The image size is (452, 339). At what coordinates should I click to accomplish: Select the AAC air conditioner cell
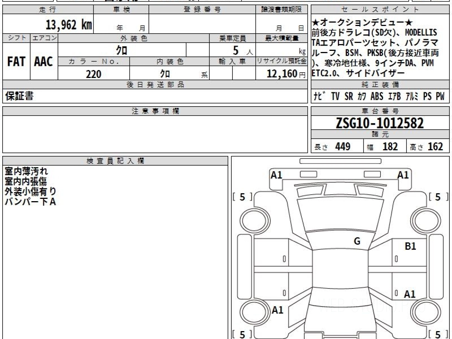(44, 62)
